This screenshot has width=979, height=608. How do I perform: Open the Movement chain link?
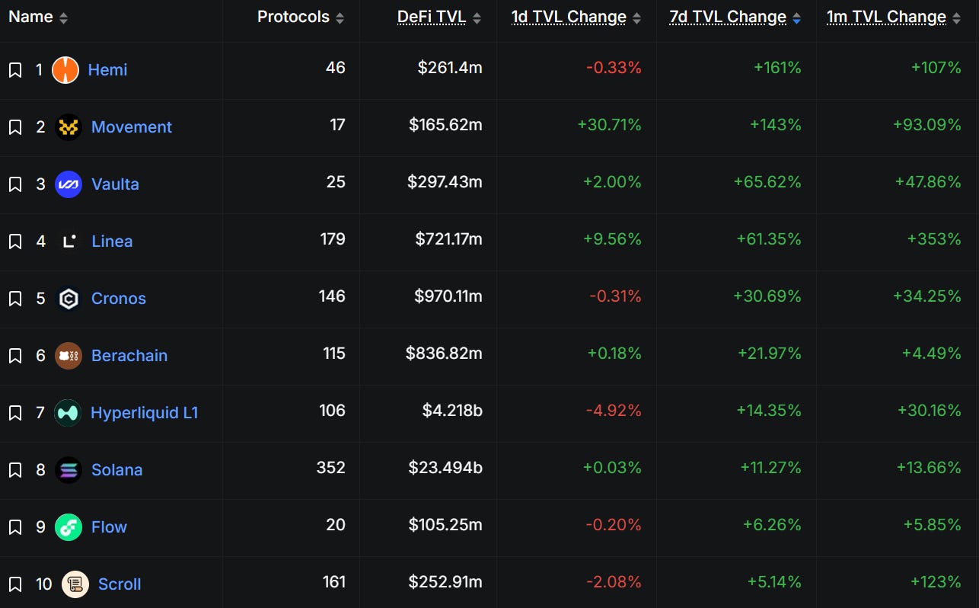pos(132,127)
